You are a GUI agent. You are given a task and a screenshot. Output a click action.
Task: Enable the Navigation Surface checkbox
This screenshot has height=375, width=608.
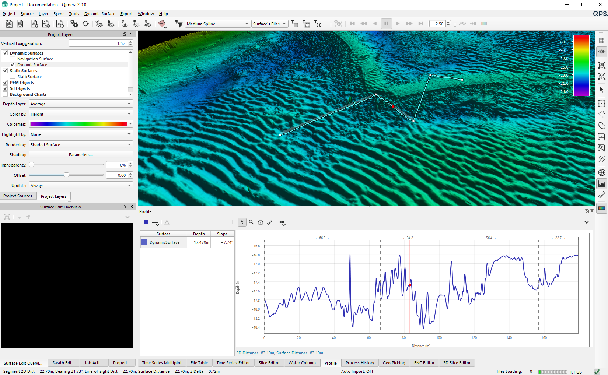coord(13,59)
